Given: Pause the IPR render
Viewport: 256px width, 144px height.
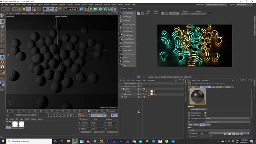Looking at the screenshot, I should click(x=142, y=13).
